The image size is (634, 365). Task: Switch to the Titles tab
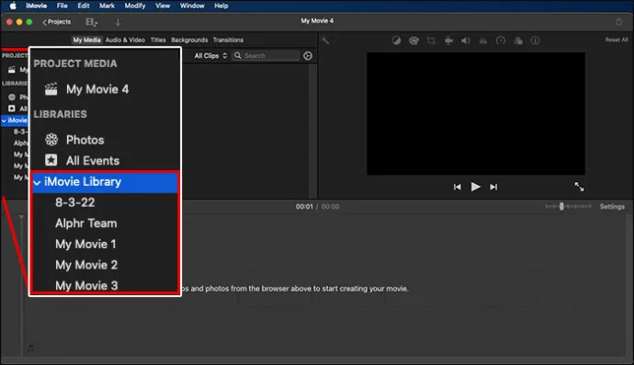[x=158, y=40]
